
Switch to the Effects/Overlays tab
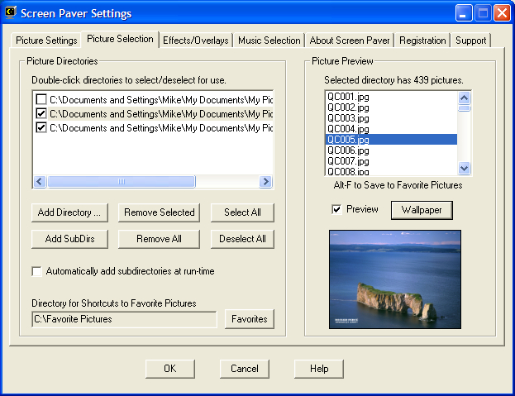point(196,41)
